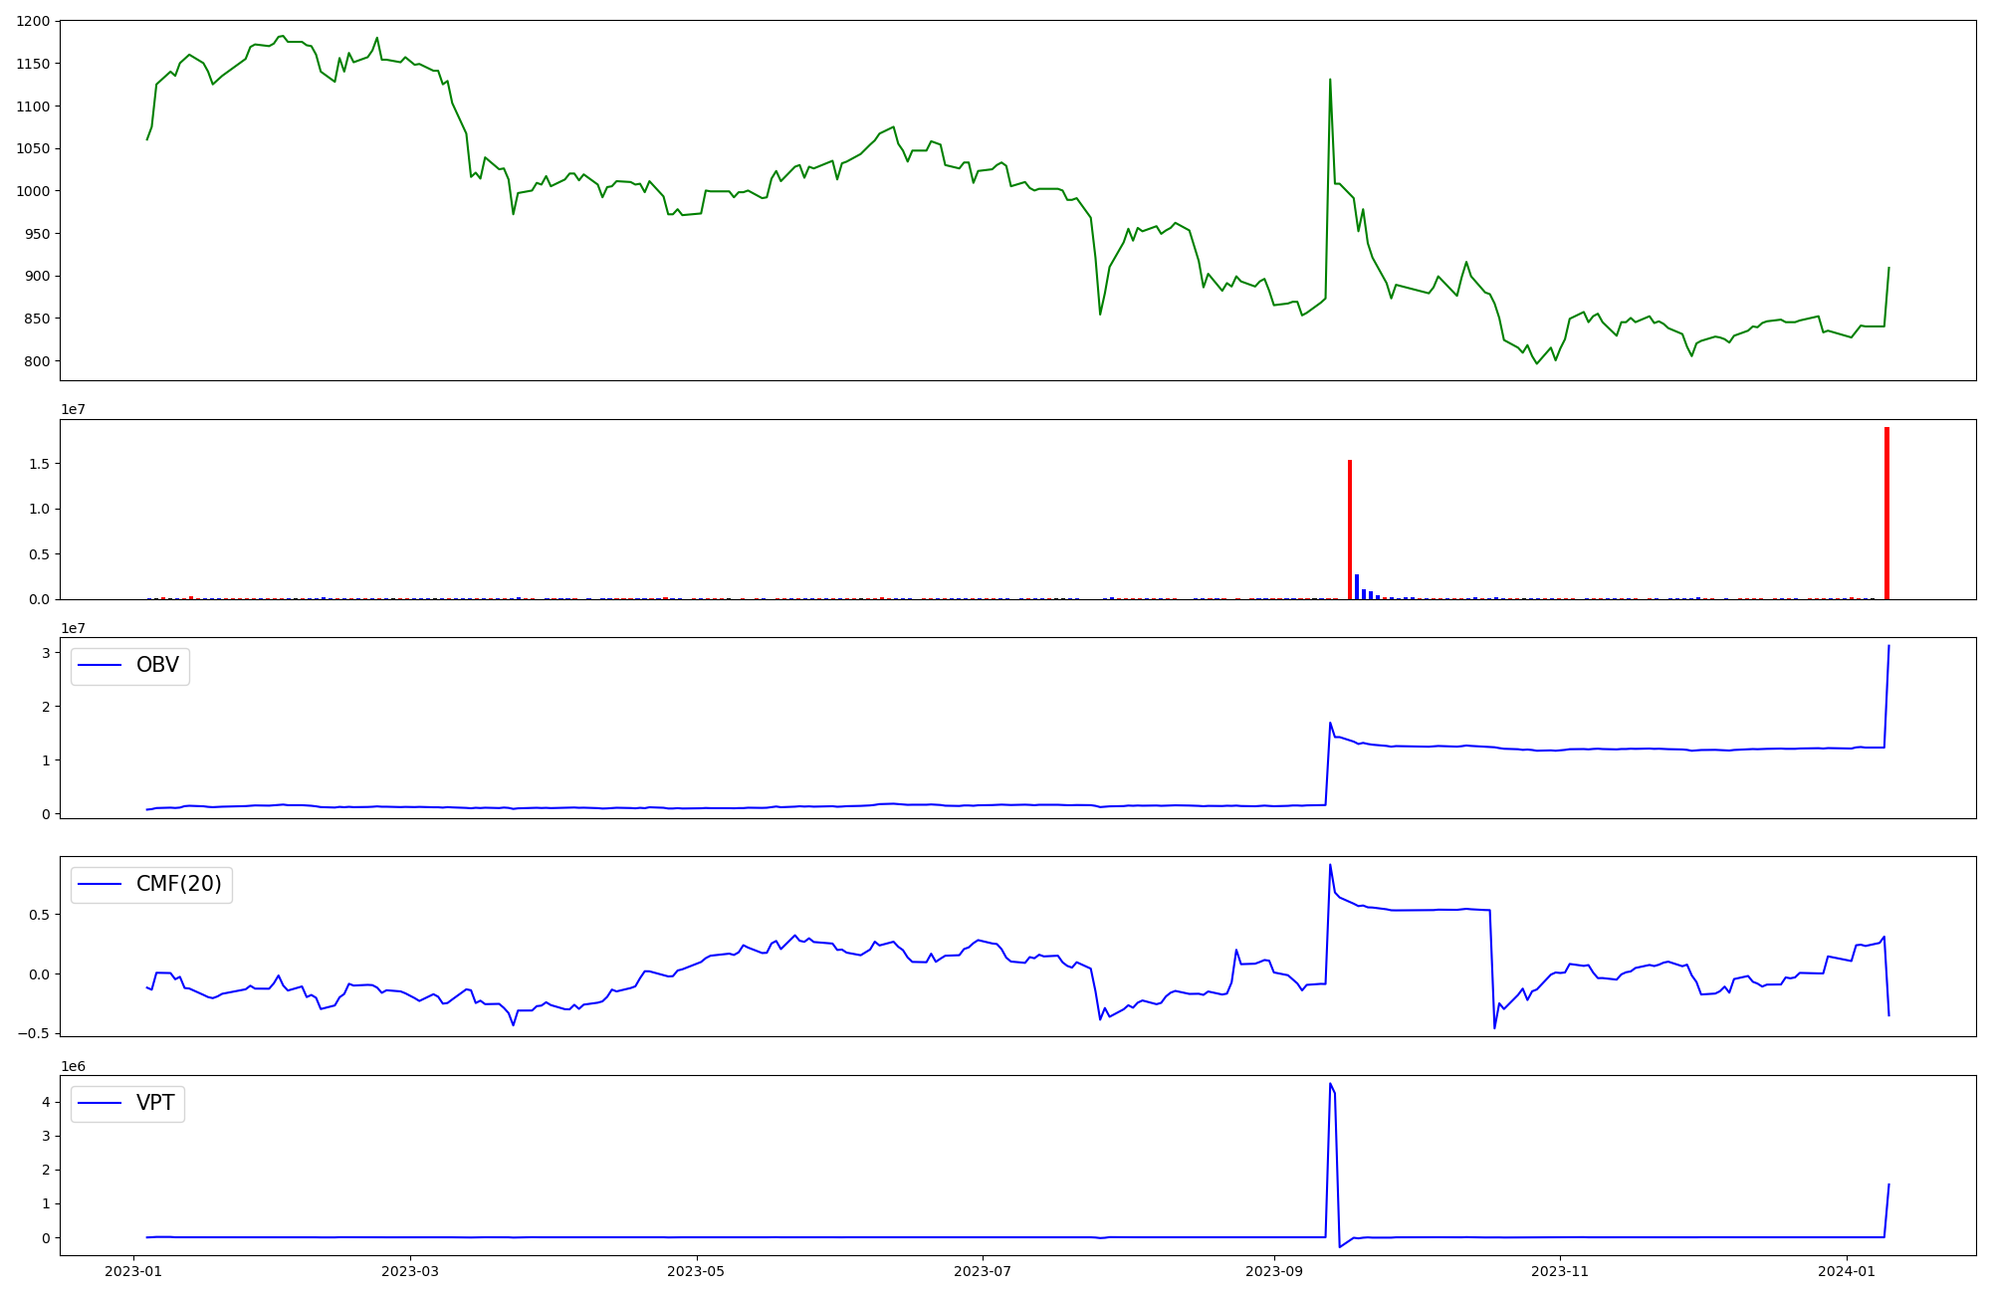Screen dimensions: 1991x1294
Task: Click the red volume spike in September 2023
Action: [1350, 530]
